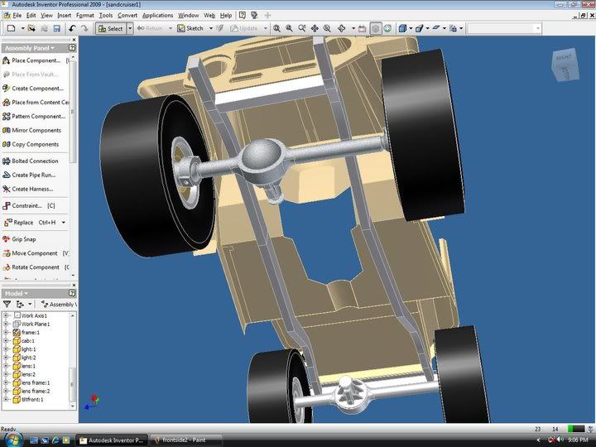Click the Create Component icon
This screenshot has height=447, width=596.
point(6,89)
